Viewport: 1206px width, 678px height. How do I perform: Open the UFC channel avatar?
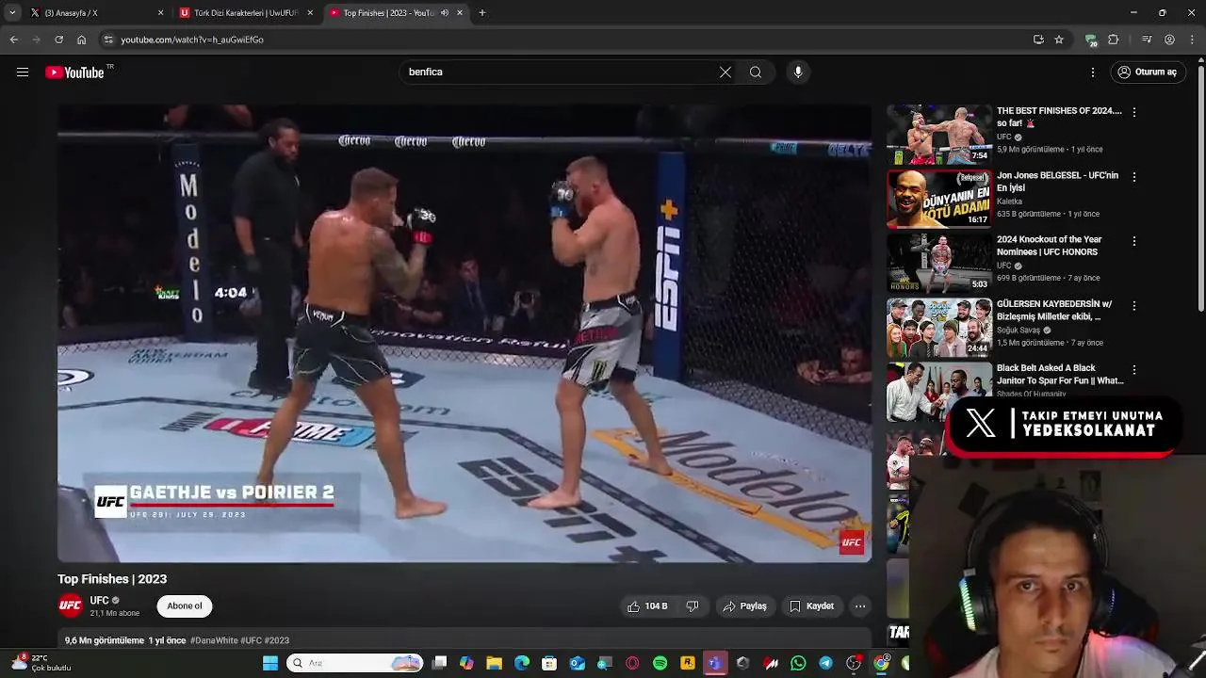click(x=70, y=605)
